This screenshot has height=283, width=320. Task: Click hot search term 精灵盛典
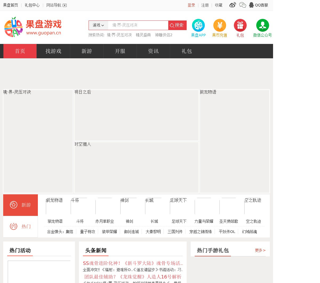point(143,35)
